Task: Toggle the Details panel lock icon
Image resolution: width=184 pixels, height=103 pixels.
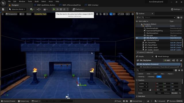Action: [181, 60]
